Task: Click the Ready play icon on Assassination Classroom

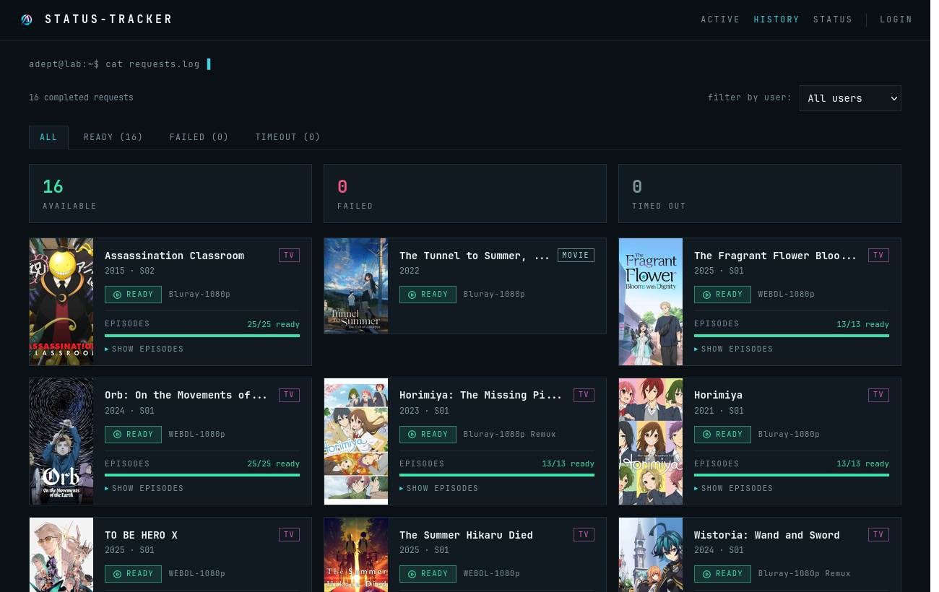Action: coord(117,295)
